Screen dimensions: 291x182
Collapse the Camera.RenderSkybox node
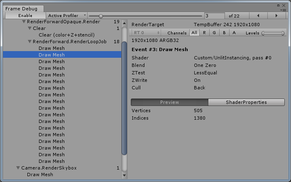[x=18, y=168]
